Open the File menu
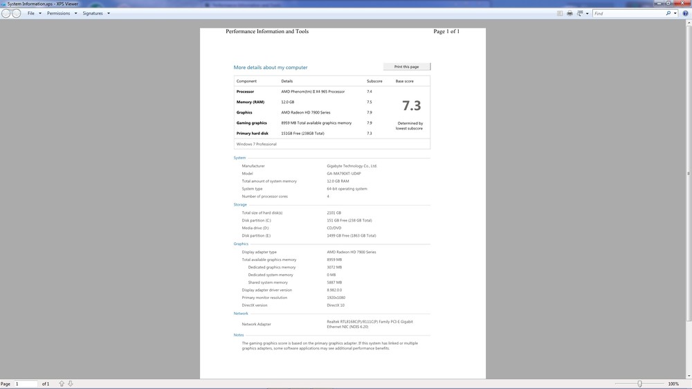This screenshot has height=389, width=692. (34, 13)
